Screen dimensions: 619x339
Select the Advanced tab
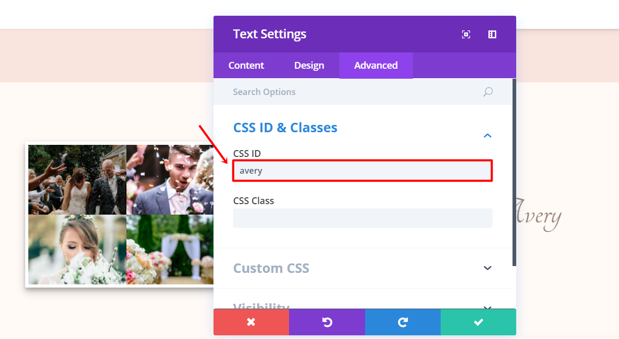click(376, 66)
